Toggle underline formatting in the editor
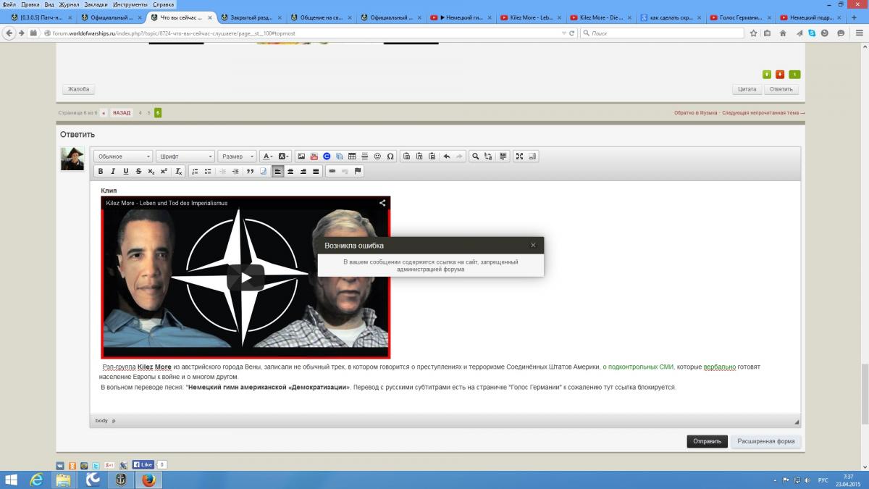 125,171
